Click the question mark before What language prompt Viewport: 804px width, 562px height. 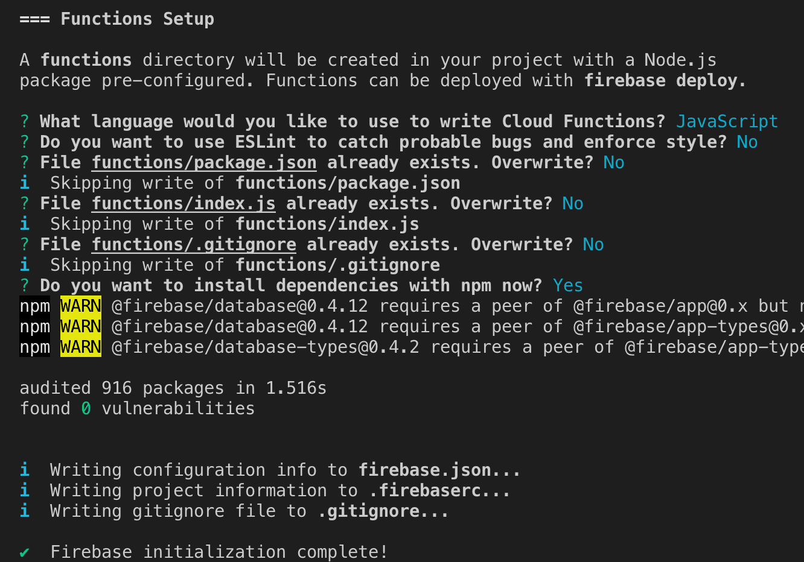pyautogui.click(x=25, y=121)
